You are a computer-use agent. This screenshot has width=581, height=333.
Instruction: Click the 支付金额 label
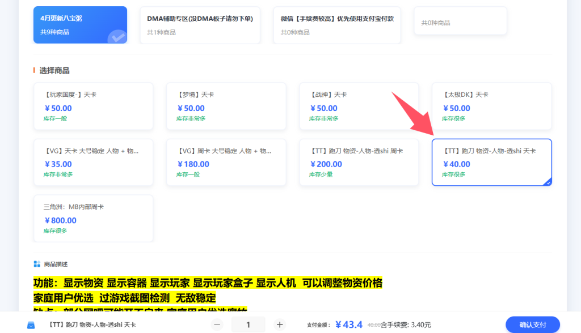[318, 325]
